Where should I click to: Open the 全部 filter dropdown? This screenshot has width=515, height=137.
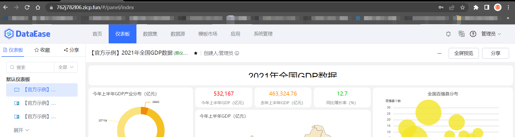point(66,67)
